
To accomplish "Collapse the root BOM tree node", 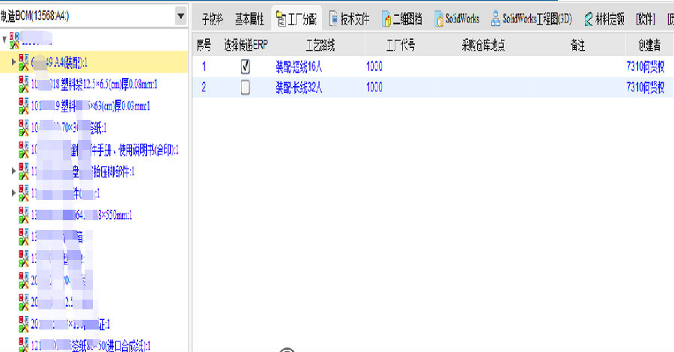I will point(4,40).
